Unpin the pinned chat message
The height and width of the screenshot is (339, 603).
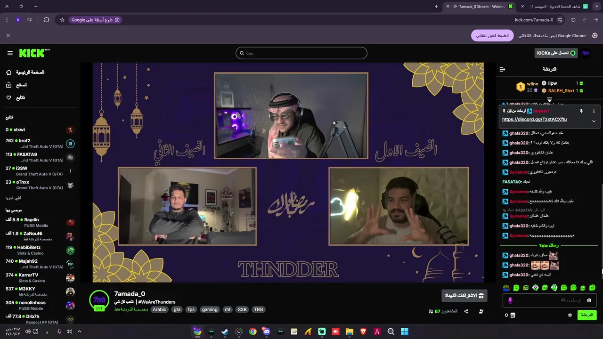(x=581, y=111)
